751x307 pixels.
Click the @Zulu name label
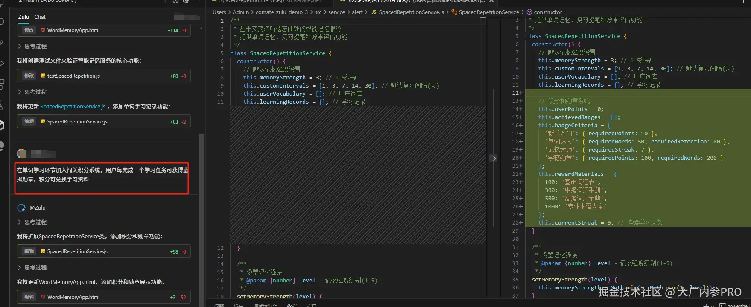coord(38,208)
